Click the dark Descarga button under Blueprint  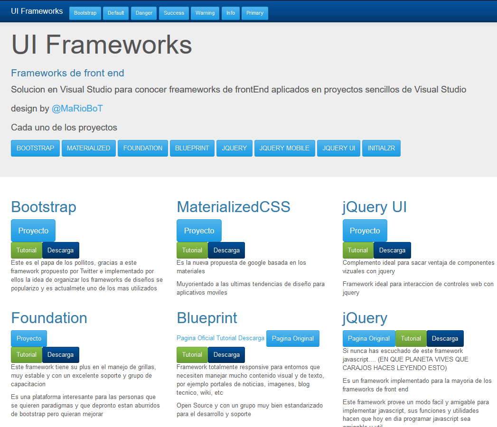[x=226, y=355]
